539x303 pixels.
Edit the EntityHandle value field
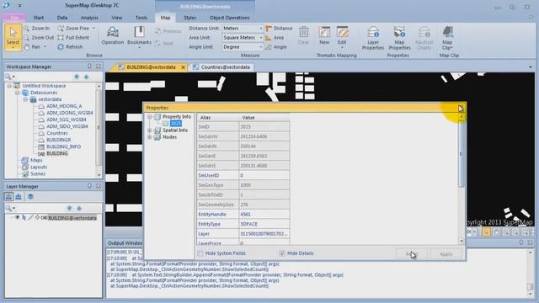pos(264,215)
